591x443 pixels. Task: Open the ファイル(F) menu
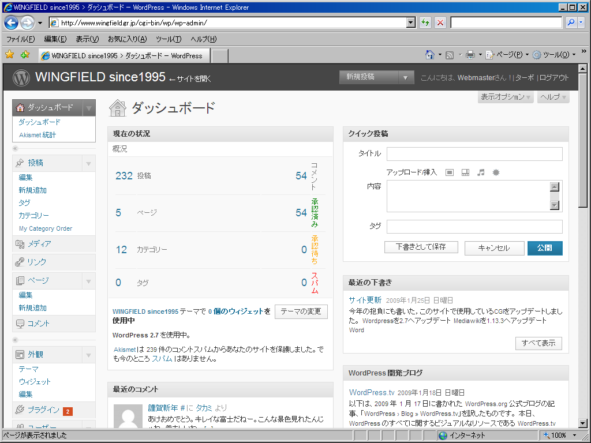pos(21,39)
